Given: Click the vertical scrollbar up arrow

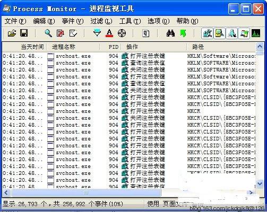Looking at the screenshot, I should coord(260,47).
